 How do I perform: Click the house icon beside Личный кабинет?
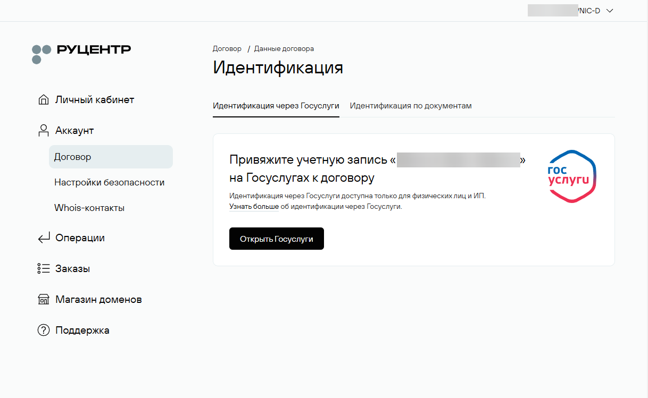pyautogui.click(x=44, y=100)
